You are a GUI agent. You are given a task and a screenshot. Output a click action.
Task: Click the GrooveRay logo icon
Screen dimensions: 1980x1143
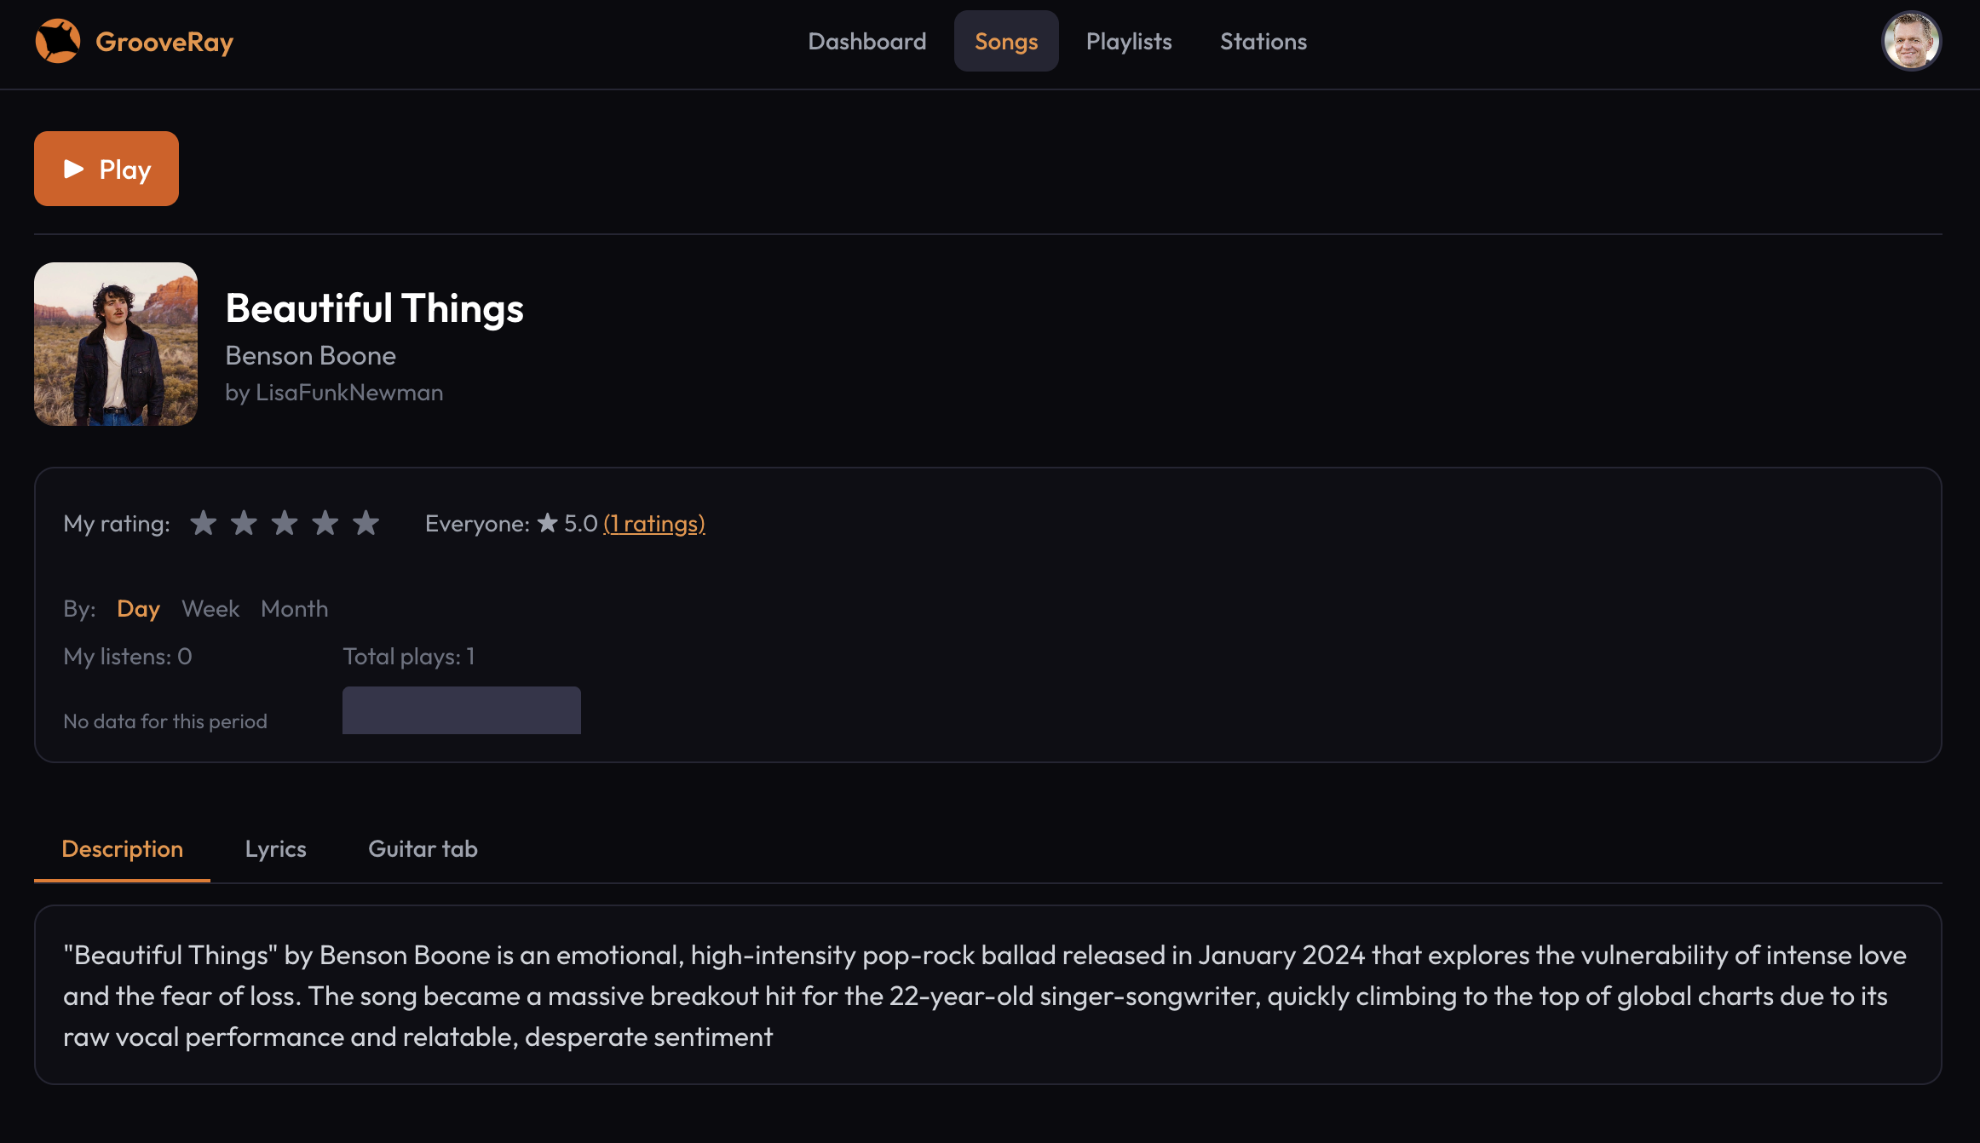(58, 41)
